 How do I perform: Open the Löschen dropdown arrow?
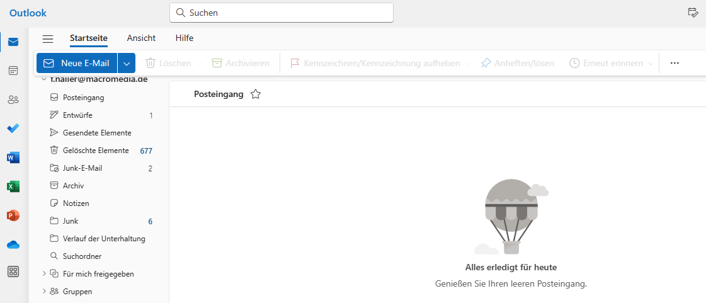pos(199,64)
